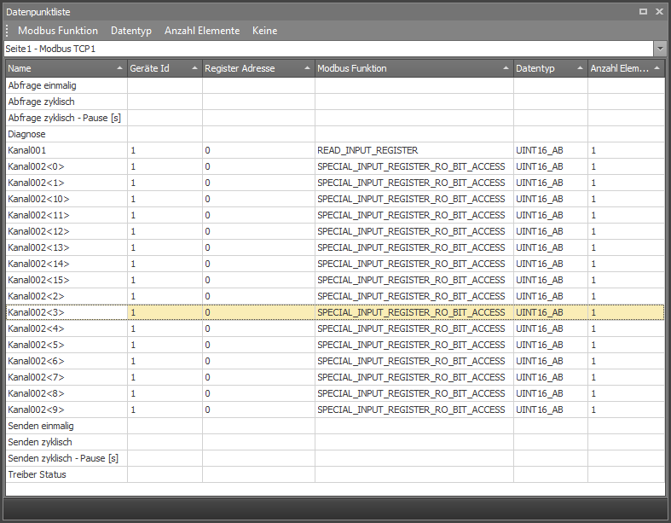Click the Seite1 - Modbus TCP1 combo box field
671x523 pixels.
tap(328, 49)
